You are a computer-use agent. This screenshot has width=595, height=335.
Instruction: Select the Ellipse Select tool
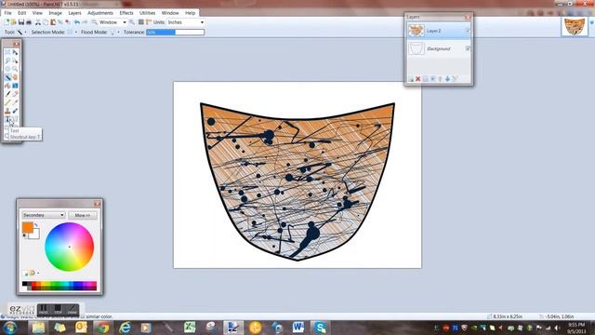tap(7, 69)
